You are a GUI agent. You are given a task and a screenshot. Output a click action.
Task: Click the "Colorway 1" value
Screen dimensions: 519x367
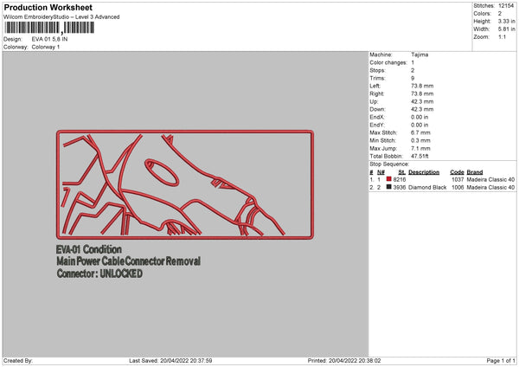tap(46, 47)
